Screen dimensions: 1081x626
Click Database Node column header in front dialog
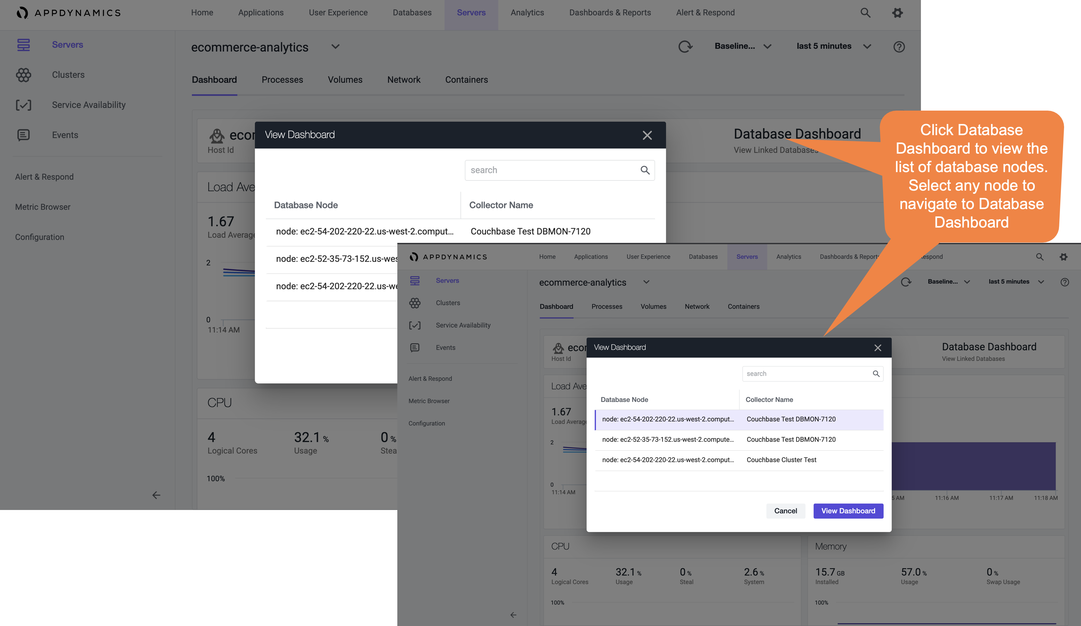coord(624,400)
